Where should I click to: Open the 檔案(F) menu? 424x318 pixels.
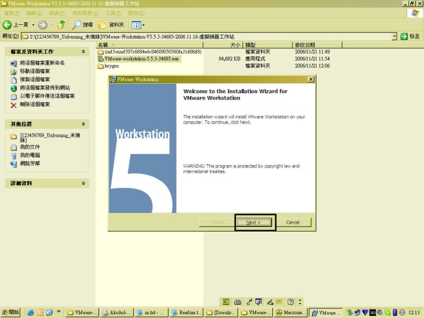coord(11,13)
